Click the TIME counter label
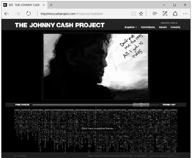 [x=22, y=105]
